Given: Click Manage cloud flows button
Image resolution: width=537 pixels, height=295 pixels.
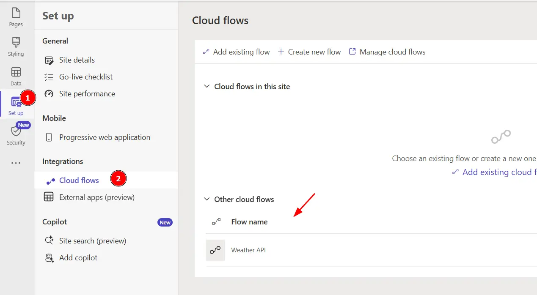Looking at the screenshot, I should (x=387, y=52).
